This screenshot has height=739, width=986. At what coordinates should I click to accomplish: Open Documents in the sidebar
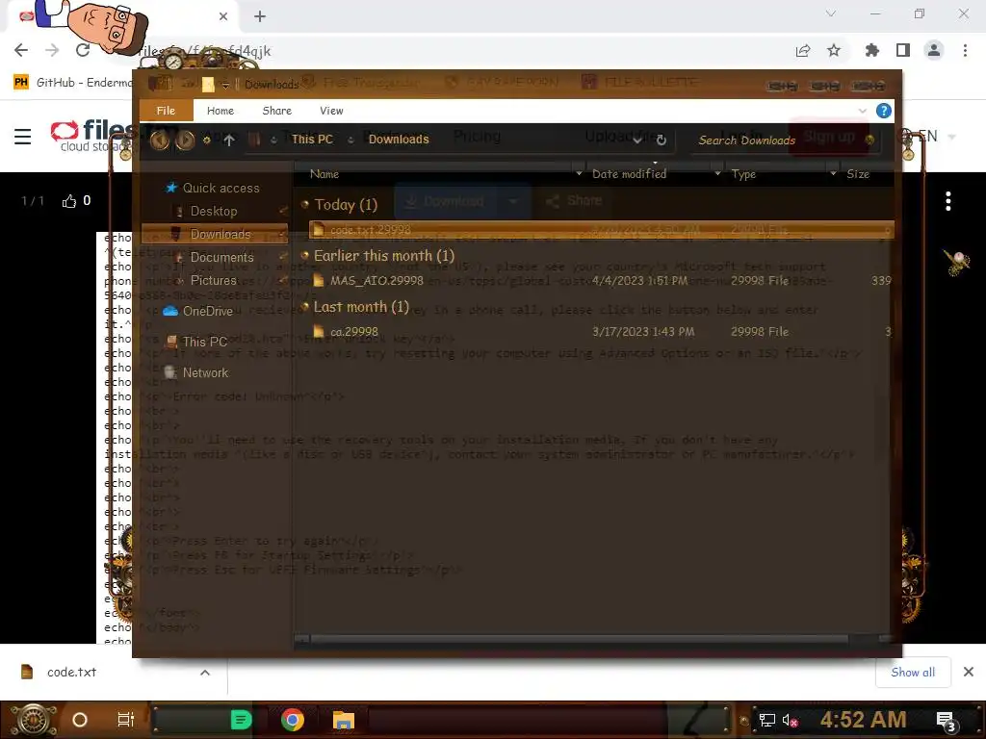(221, 258)
